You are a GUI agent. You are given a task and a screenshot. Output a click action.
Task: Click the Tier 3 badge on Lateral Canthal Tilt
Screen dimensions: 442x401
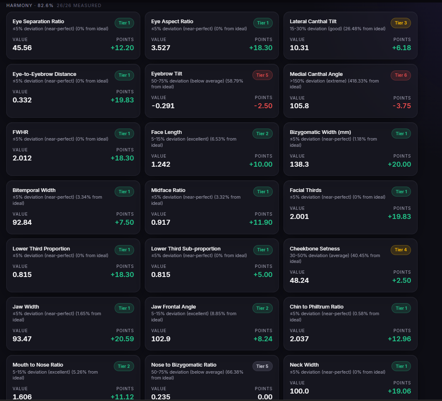401,23
